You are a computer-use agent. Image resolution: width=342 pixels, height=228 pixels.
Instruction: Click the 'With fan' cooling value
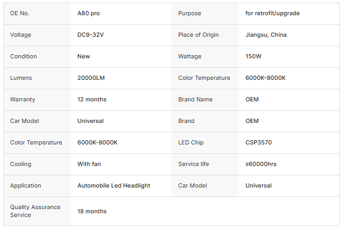(x=89, y=164)
